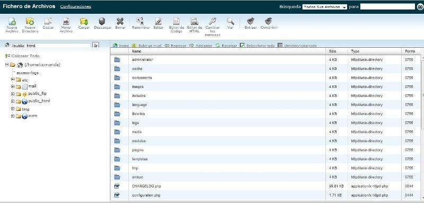Select the templates folder name
This screenshot has height=203, width=424.
coord(140,159)
